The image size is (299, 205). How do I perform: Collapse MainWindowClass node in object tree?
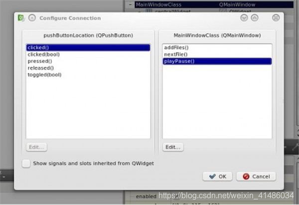tap(131, 4)
